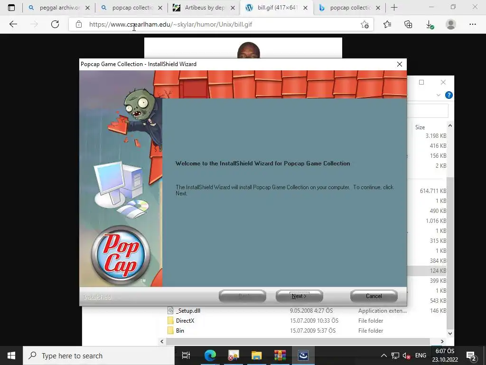Open Help in File Explorer window
This screenshot has width=486, height=365.
point(449,95)
